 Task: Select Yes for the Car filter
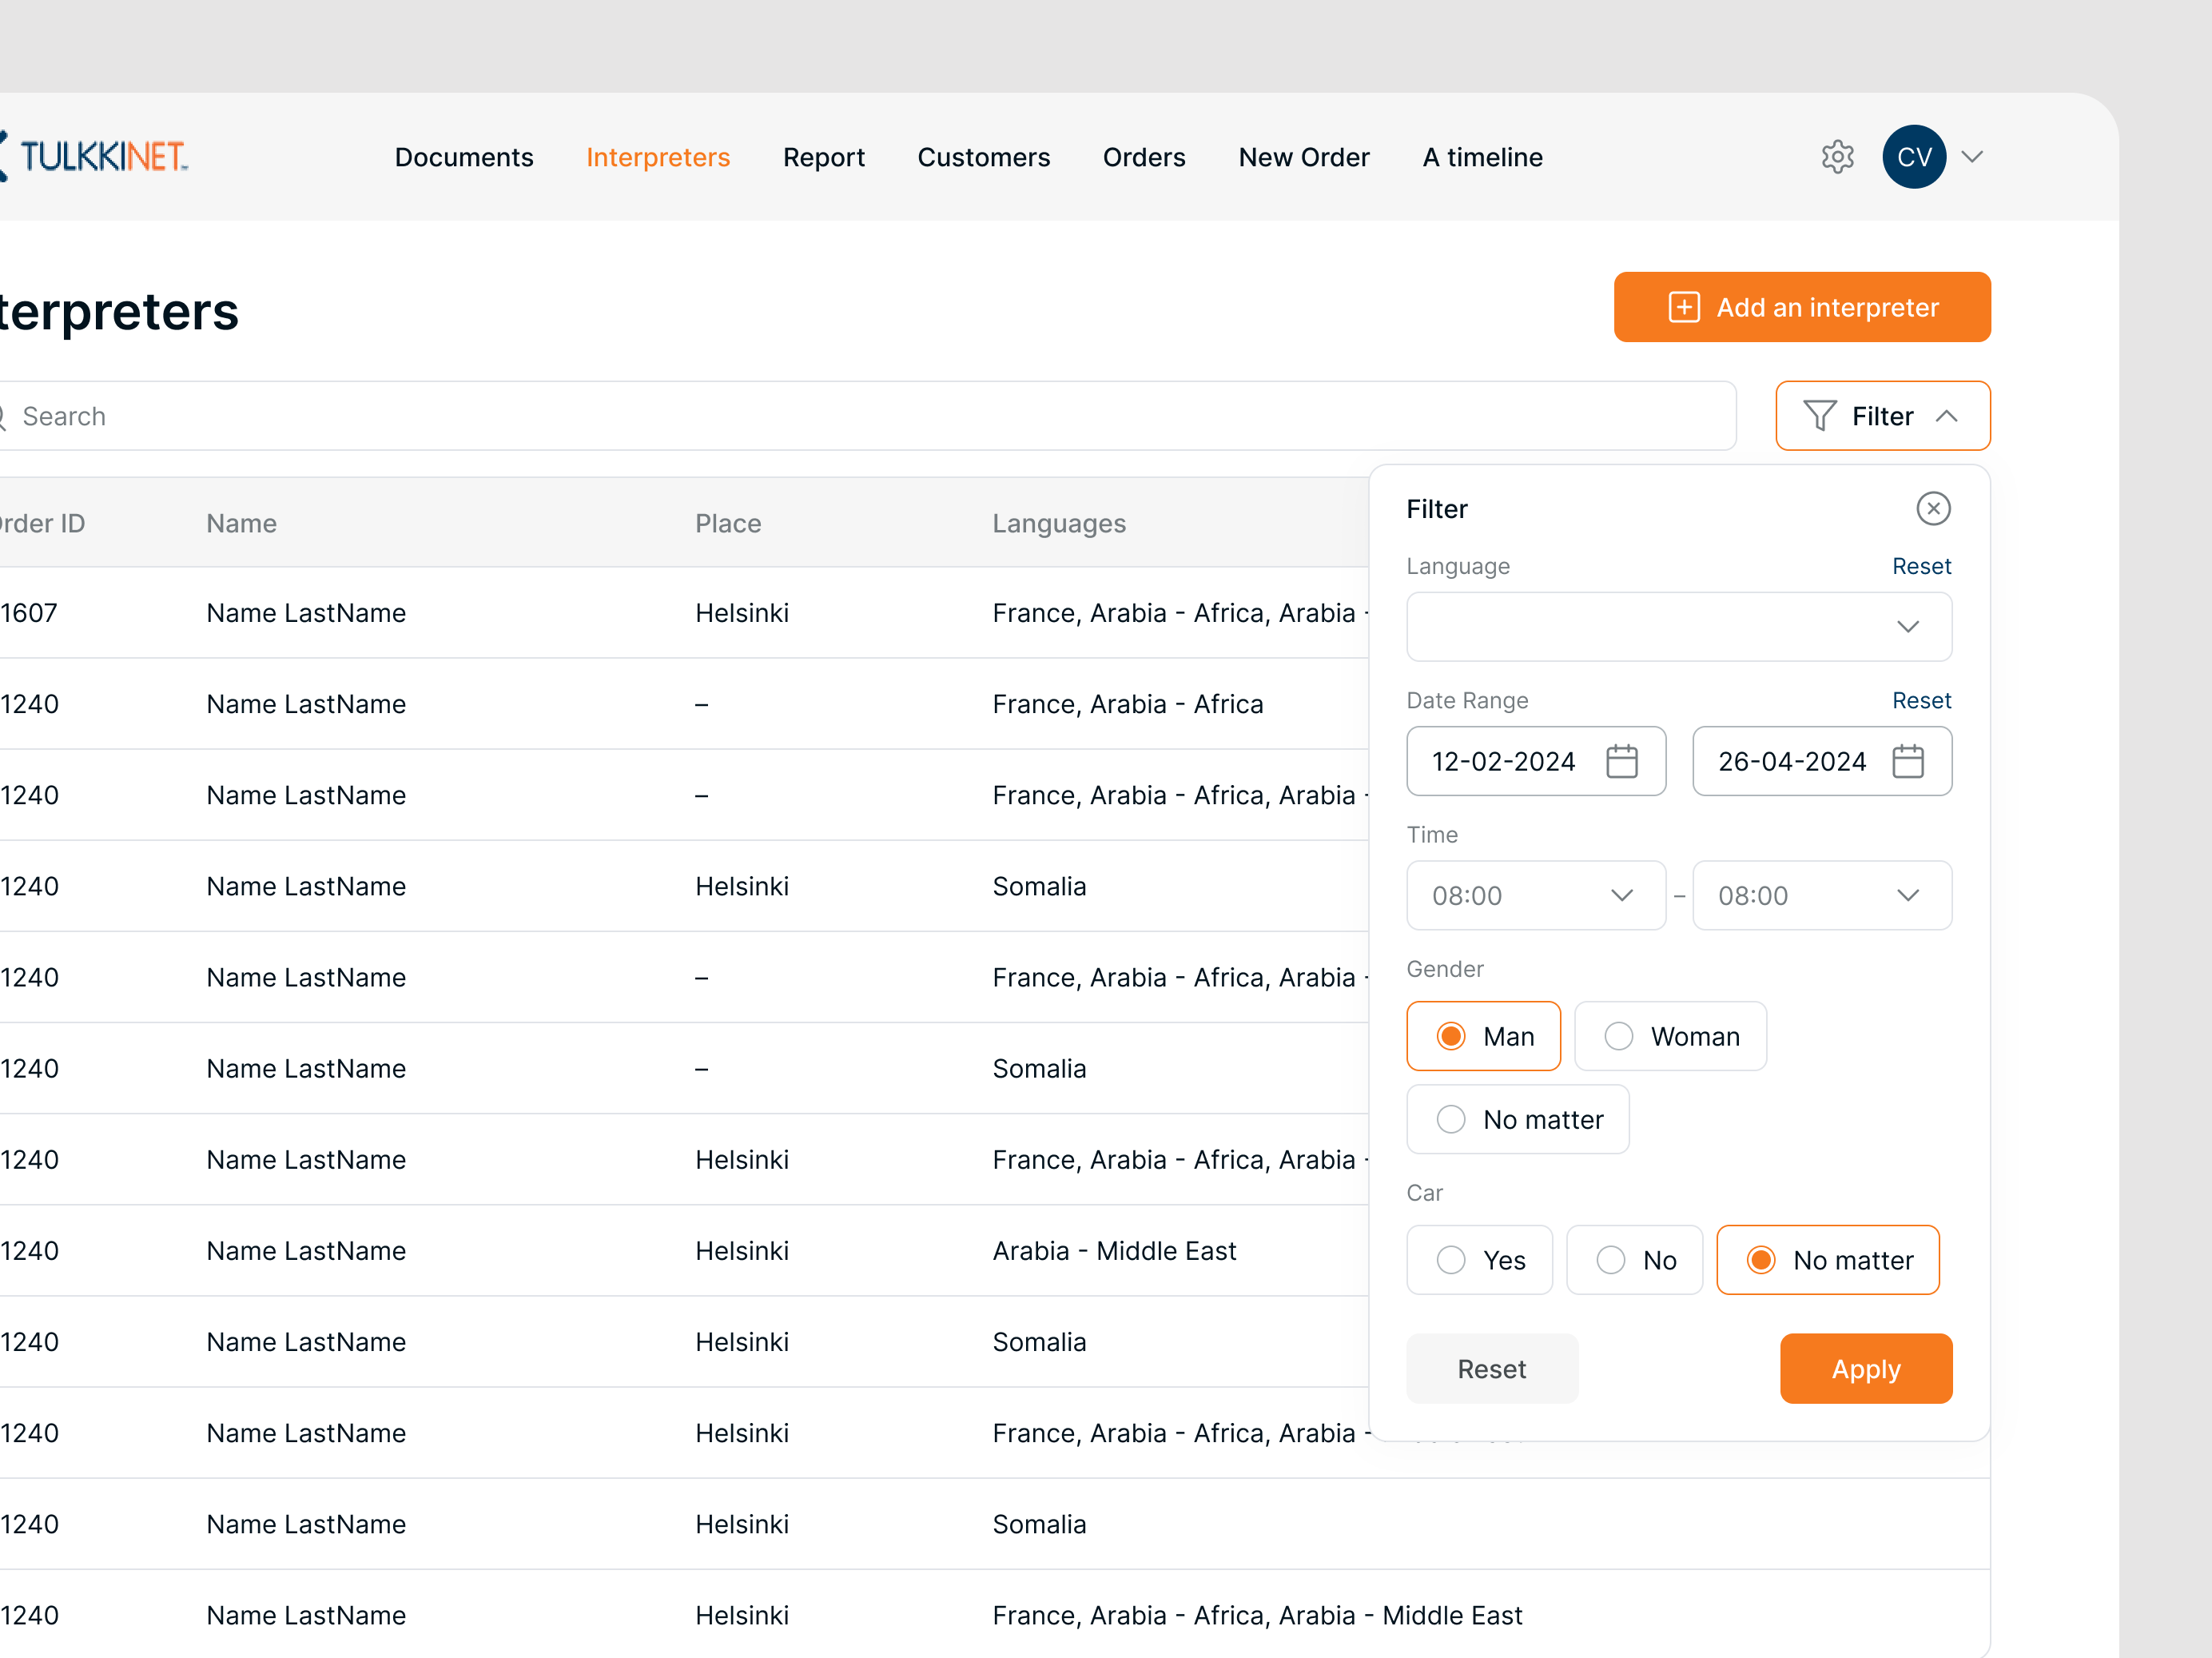pyautogui.click(x=1479, y=1260)
